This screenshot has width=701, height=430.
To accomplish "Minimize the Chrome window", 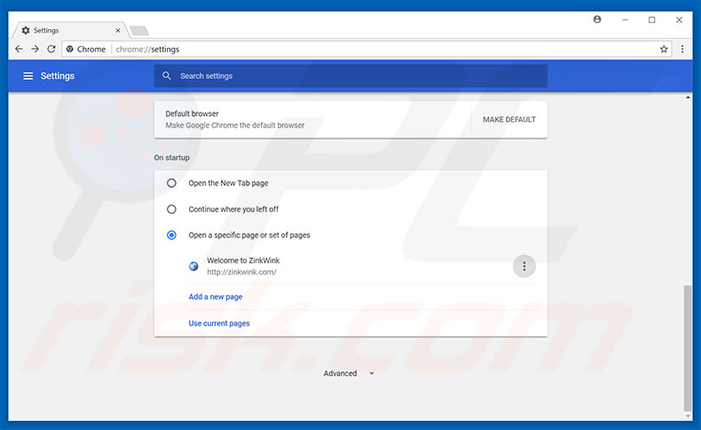I will coord(625,20).
